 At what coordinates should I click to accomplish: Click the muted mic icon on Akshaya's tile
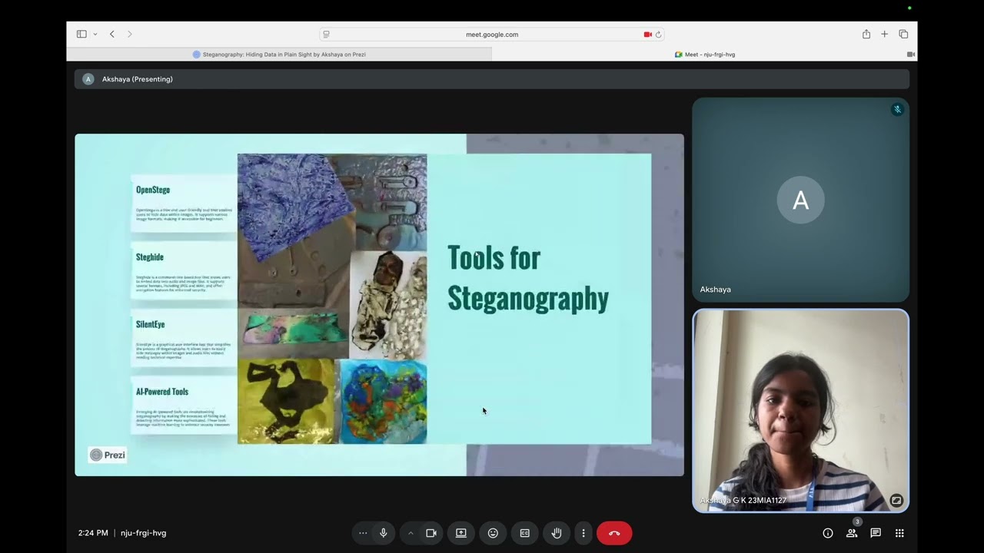click(897, 110)
